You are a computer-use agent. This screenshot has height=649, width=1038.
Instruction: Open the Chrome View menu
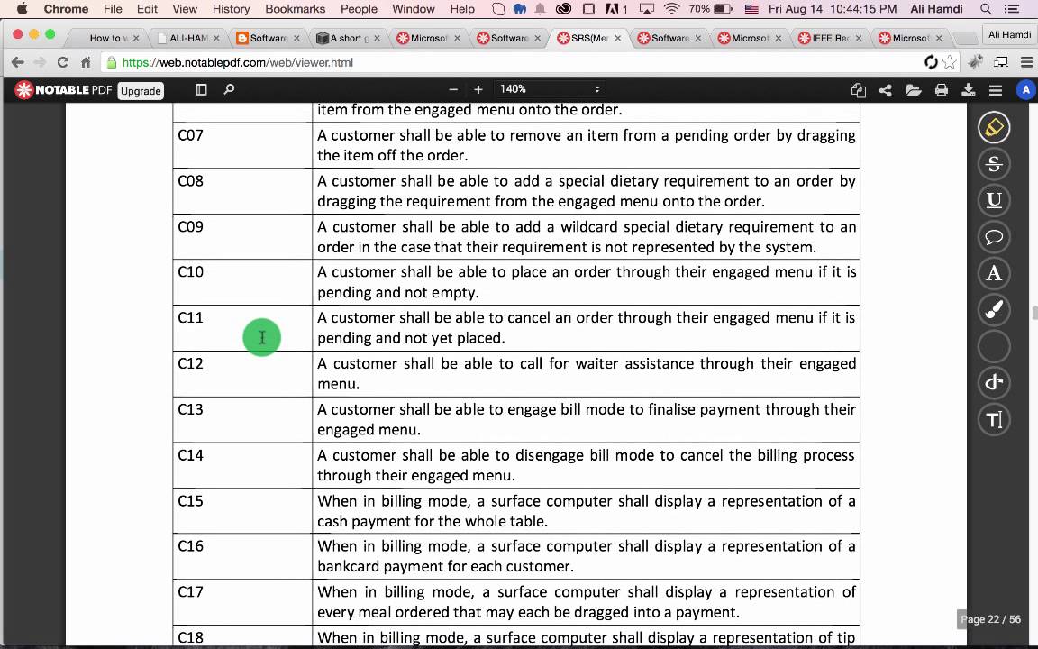pyautogui.click(x=185, y=9)
